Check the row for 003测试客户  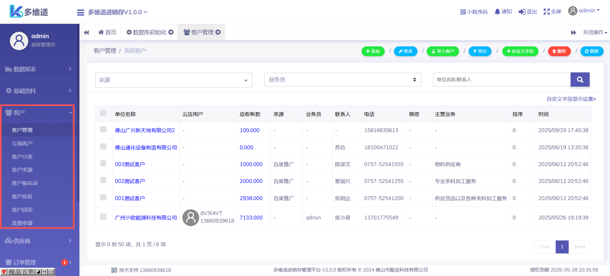103,164
